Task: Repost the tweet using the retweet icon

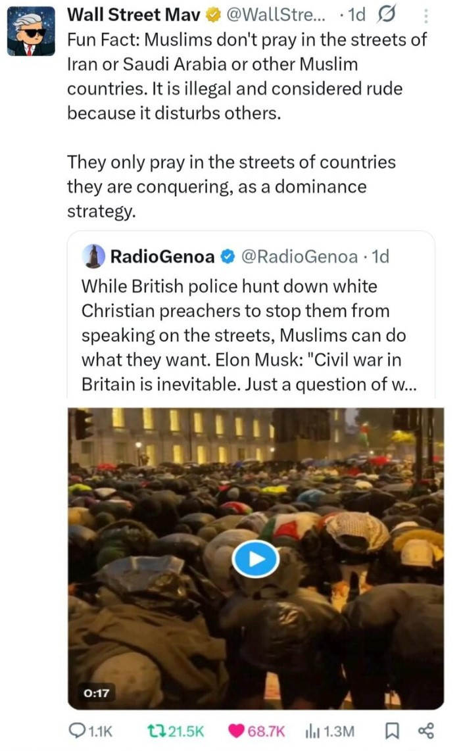Action: pos(154,731)
